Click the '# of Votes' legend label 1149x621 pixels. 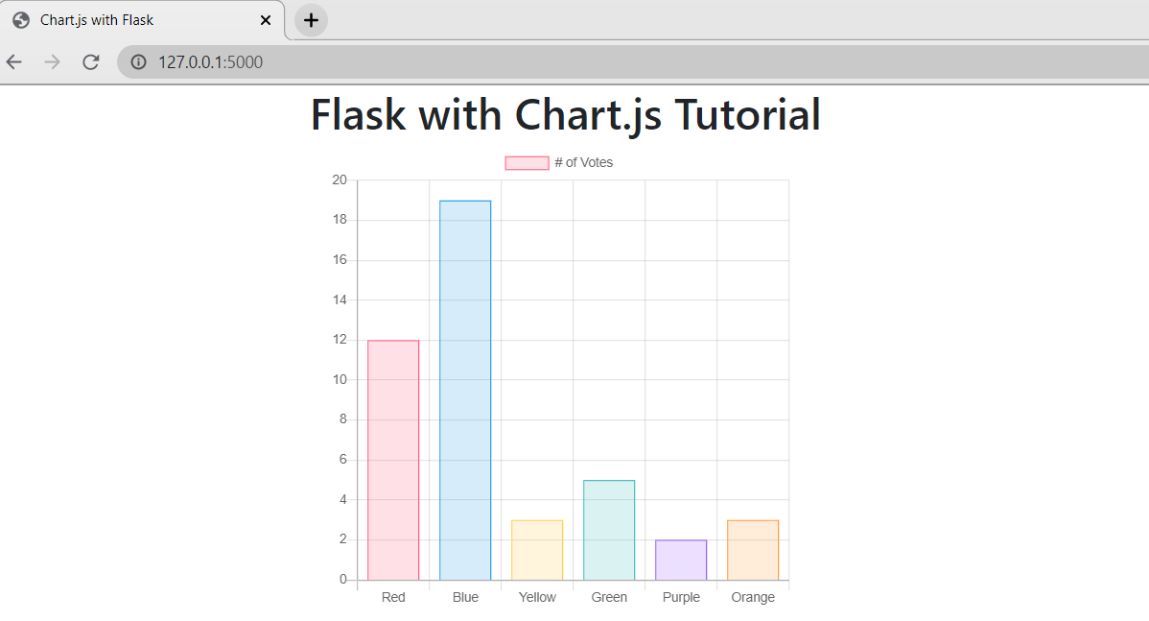(x=583, y=163)
